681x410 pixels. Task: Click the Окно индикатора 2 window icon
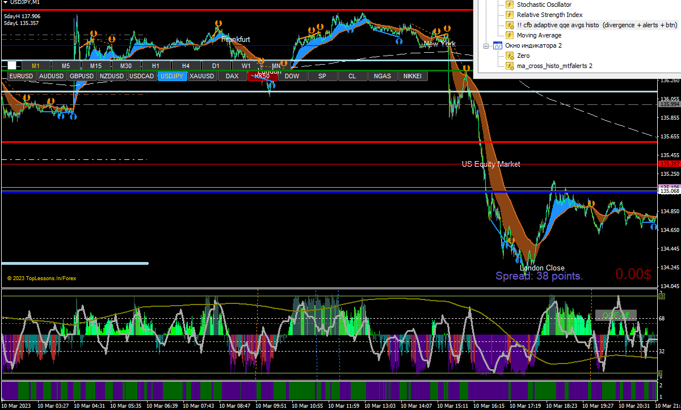click(498, 45)
